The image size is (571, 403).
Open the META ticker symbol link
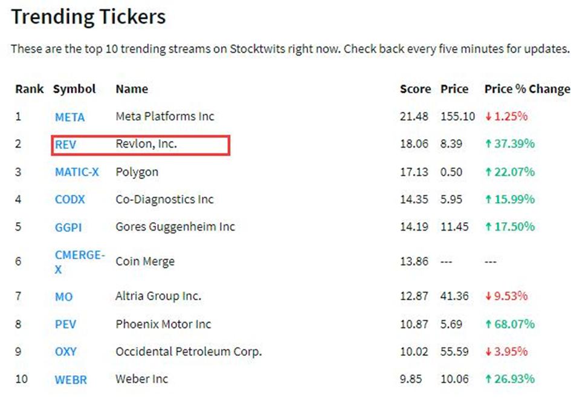69,117
